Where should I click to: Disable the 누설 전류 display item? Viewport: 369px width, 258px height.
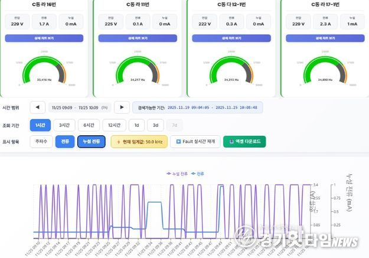tap(91, 142)
